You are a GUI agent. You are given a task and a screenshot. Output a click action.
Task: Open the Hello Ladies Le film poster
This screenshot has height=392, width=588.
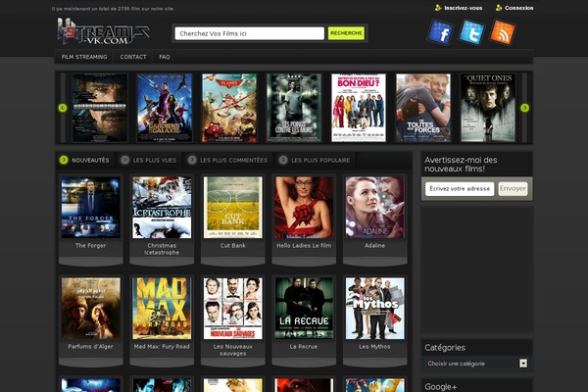coord(304,208)
